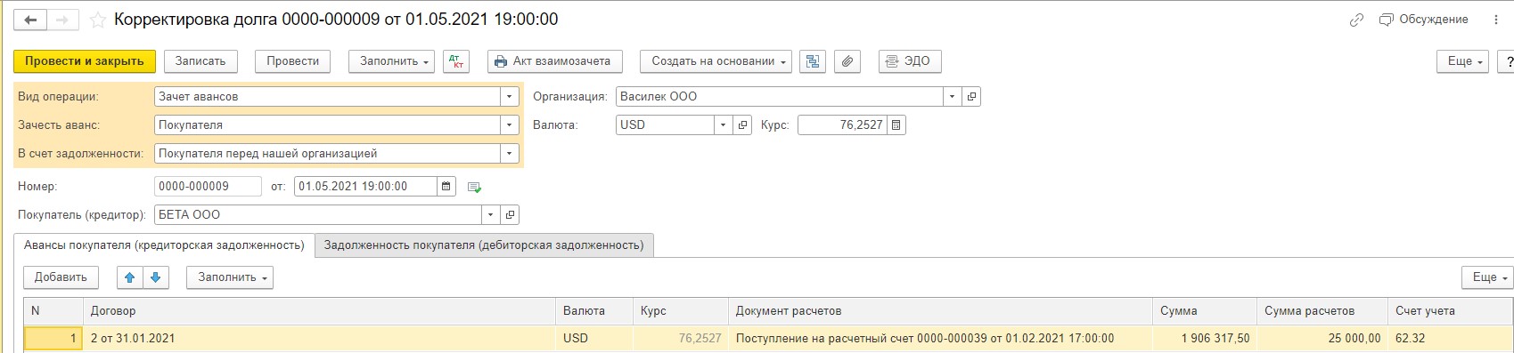Switch to Задолженность покупателя tab

484,245
